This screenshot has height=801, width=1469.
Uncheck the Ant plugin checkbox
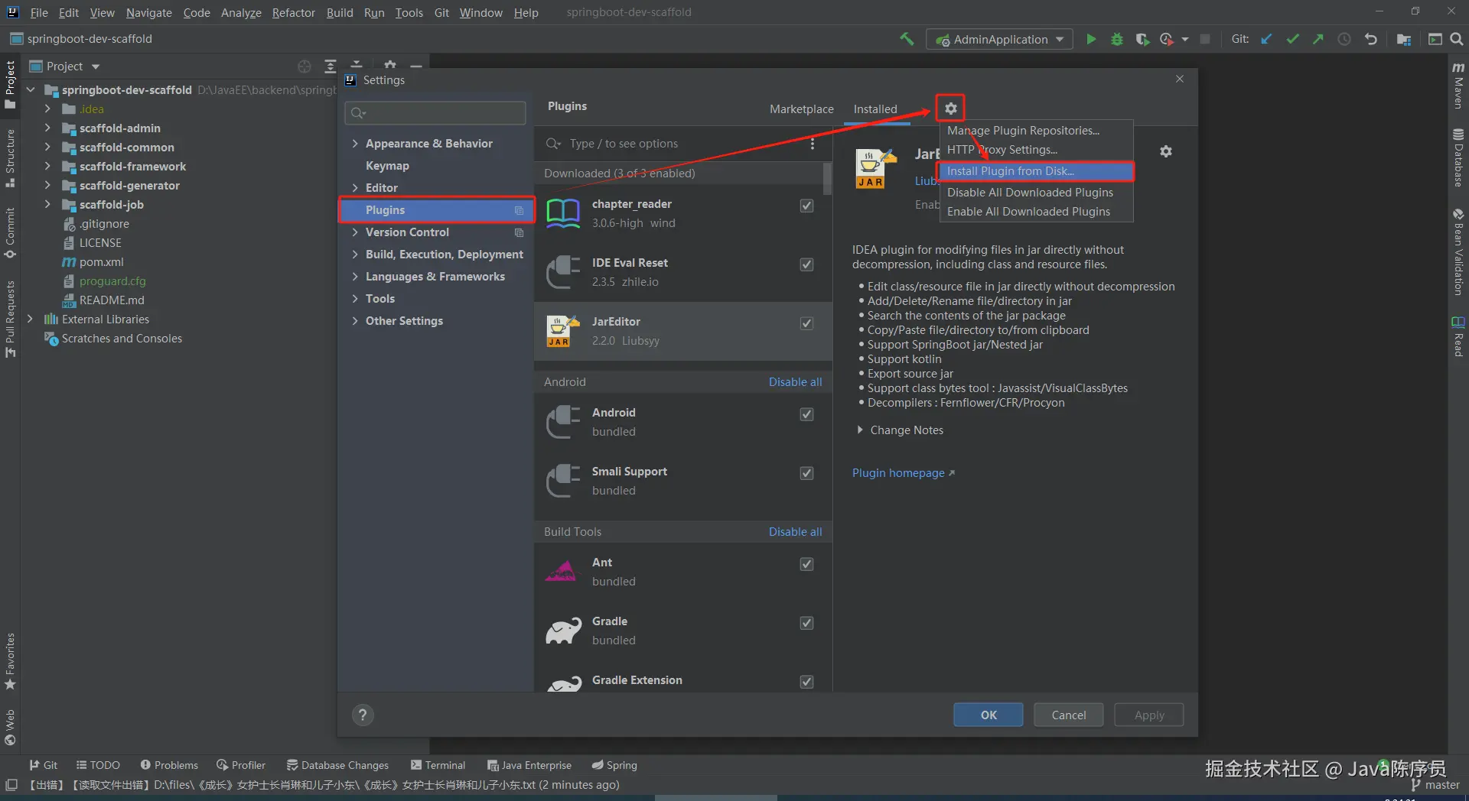(806, 564)
